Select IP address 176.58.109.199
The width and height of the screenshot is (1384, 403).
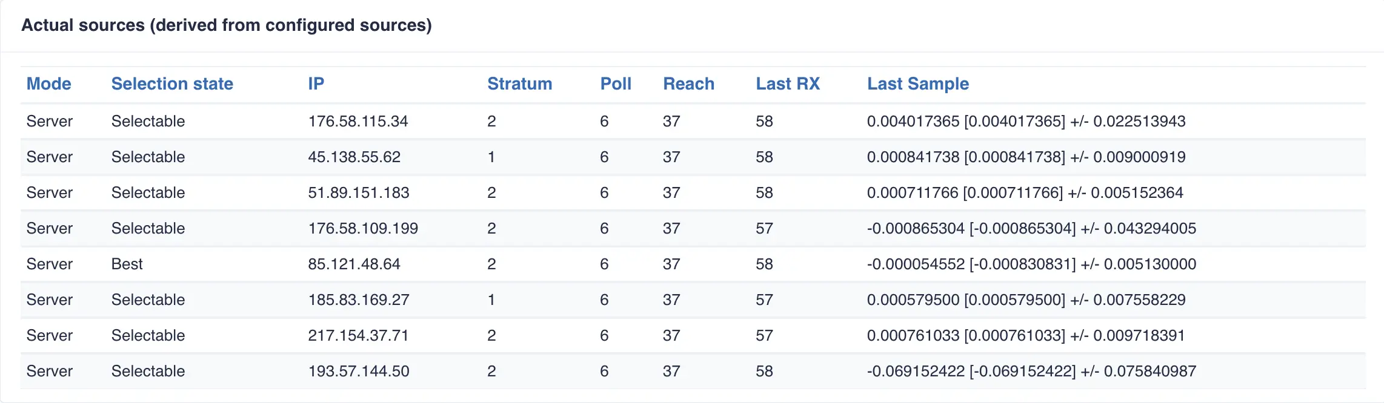[x=362, y=228]
